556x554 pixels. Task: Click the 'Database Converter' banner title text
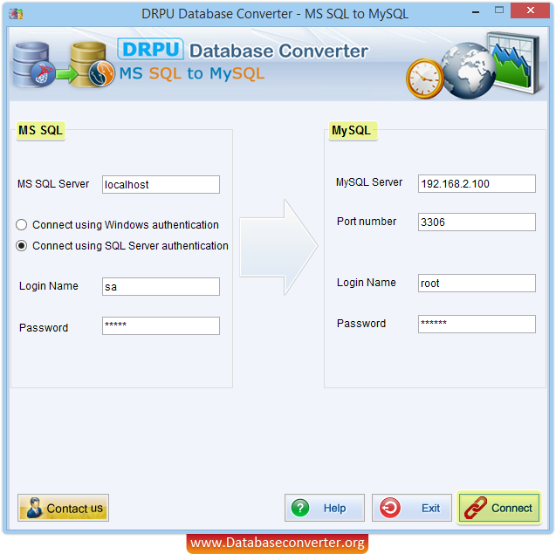(x=279, y=51)
